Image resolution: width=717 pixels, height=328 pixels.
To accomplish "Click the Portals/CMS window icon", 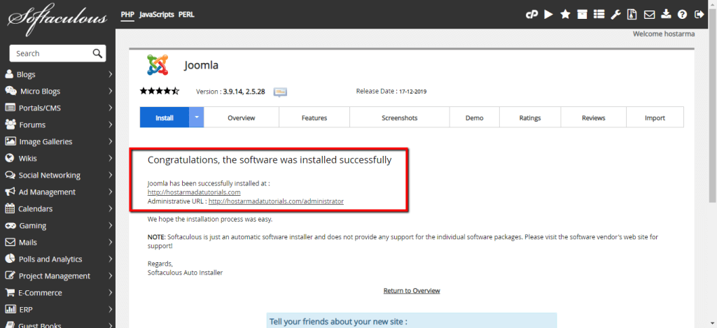I will pyautogui.click(x=10, y=108).
